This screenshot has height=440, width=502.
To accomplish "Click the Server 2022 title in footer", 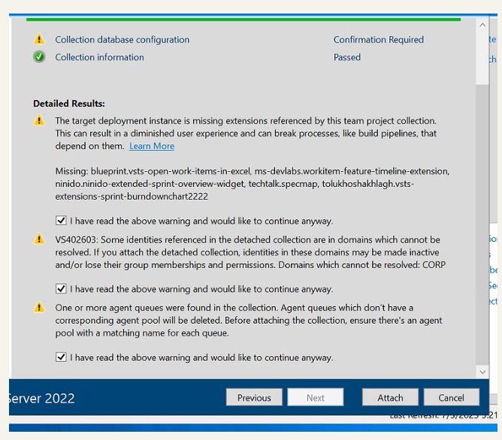I will [41, 398].
